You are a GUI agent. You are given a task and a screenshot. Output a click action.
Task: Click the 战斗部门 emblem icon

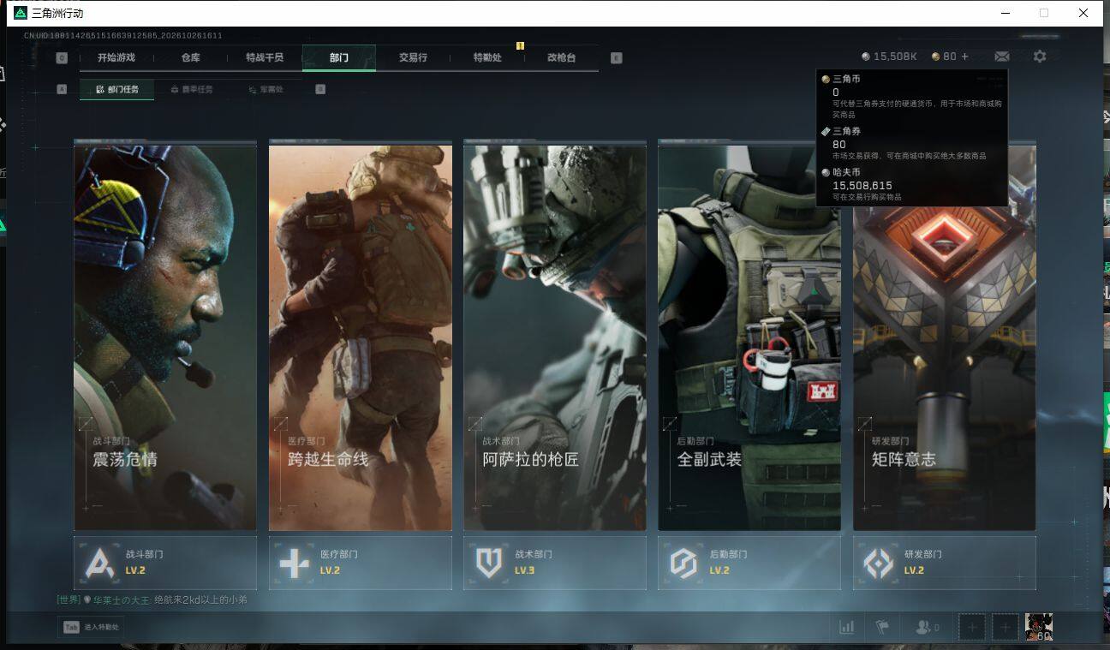point(100,564)
